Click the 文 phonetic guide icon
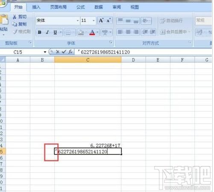214x192 pixels. coord(105,32)
